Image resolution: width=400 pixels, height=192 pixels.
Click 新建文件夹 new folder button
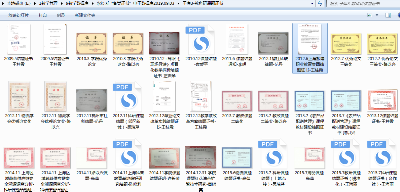[x=85, y=15]
